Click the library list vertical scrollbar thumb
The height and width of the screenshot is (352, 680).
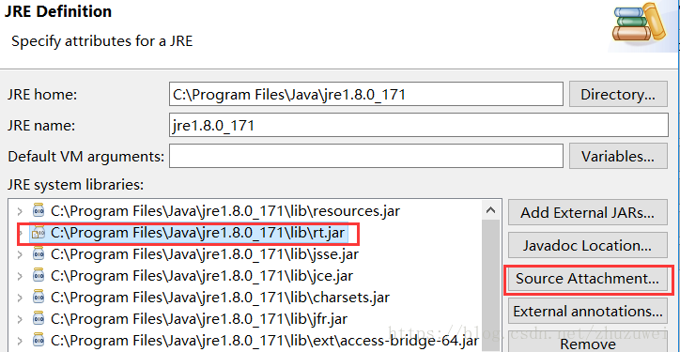(490, 286)
